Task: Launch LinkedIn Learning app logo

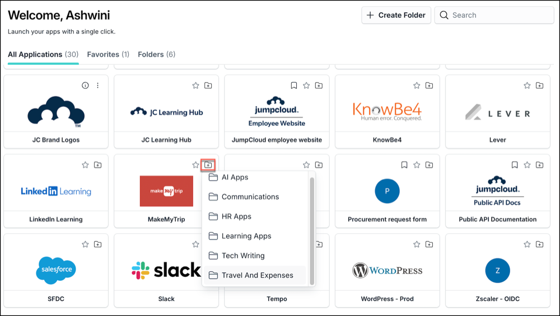Action: point(56,191)
